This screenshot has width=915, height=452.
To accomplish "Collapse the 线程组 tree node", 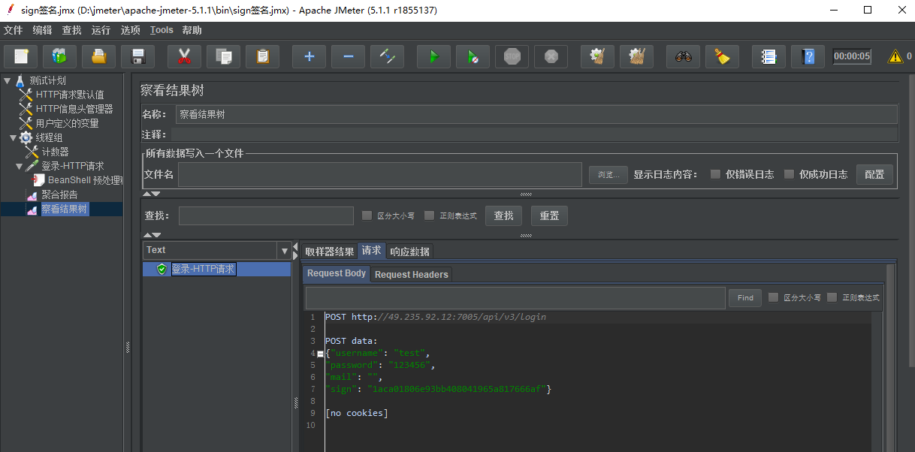I will [x=13, y=137].
